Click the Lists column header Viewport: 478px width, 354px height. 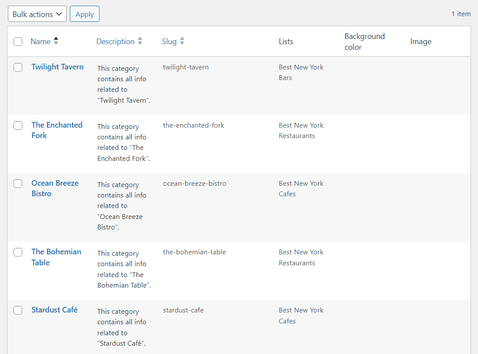[x=286, y=42]
